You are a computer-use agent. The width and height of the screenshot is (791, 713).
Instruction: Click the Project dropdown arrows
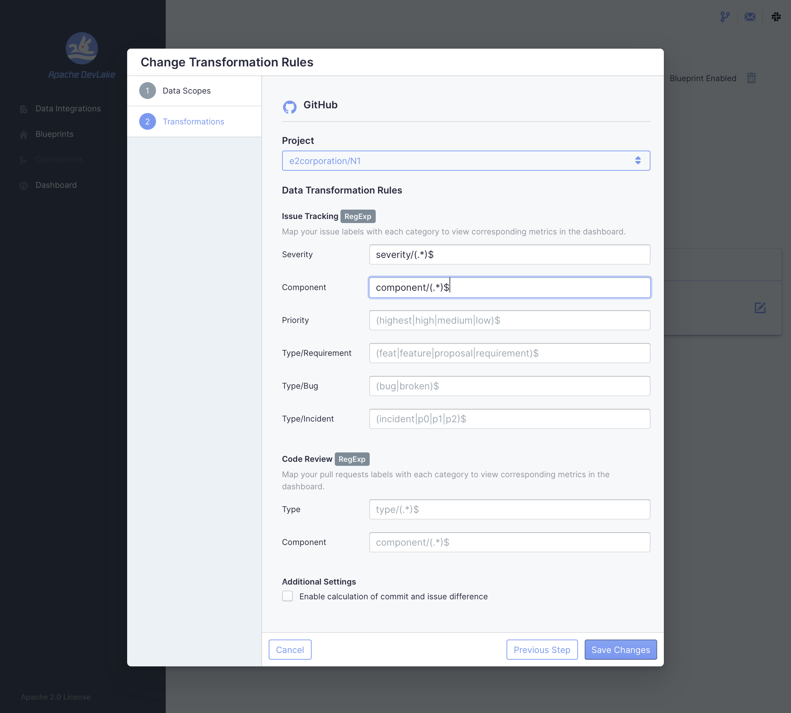tap(638, 161)
